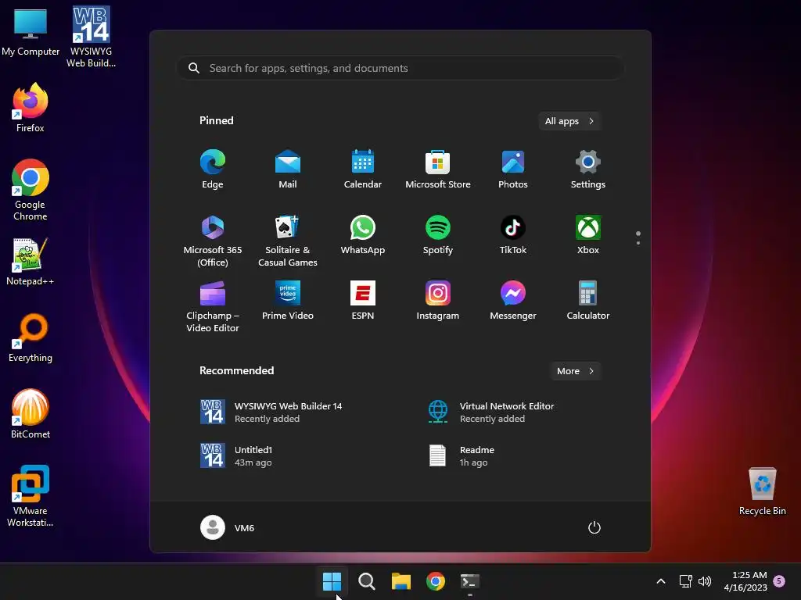Open TikTok app

click(x=513, y=235)
